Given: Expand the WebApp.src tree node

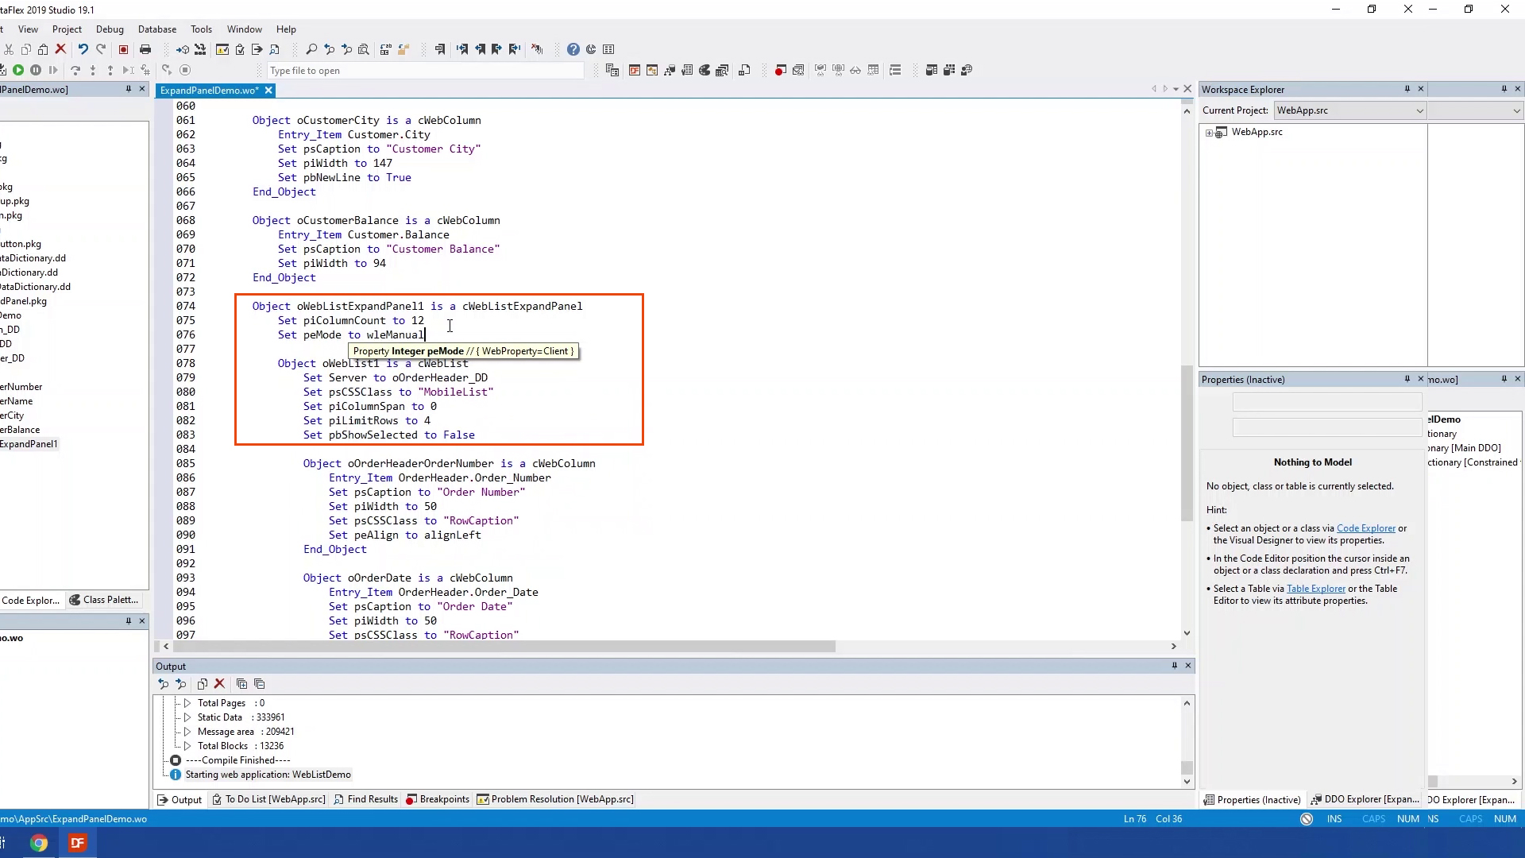Looking at the screenshot, I should point(1210,133).
